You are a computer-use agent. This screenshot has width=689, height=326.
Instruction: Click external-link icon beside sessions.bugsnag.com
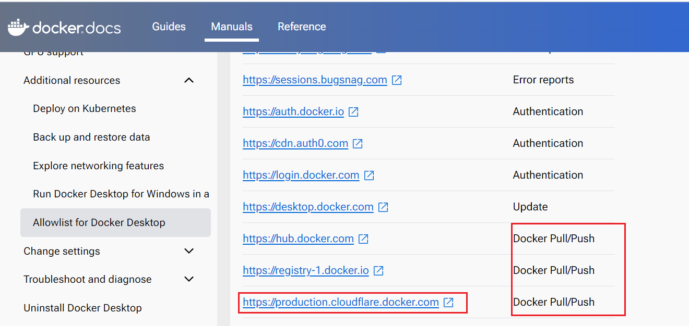point(397,80)
